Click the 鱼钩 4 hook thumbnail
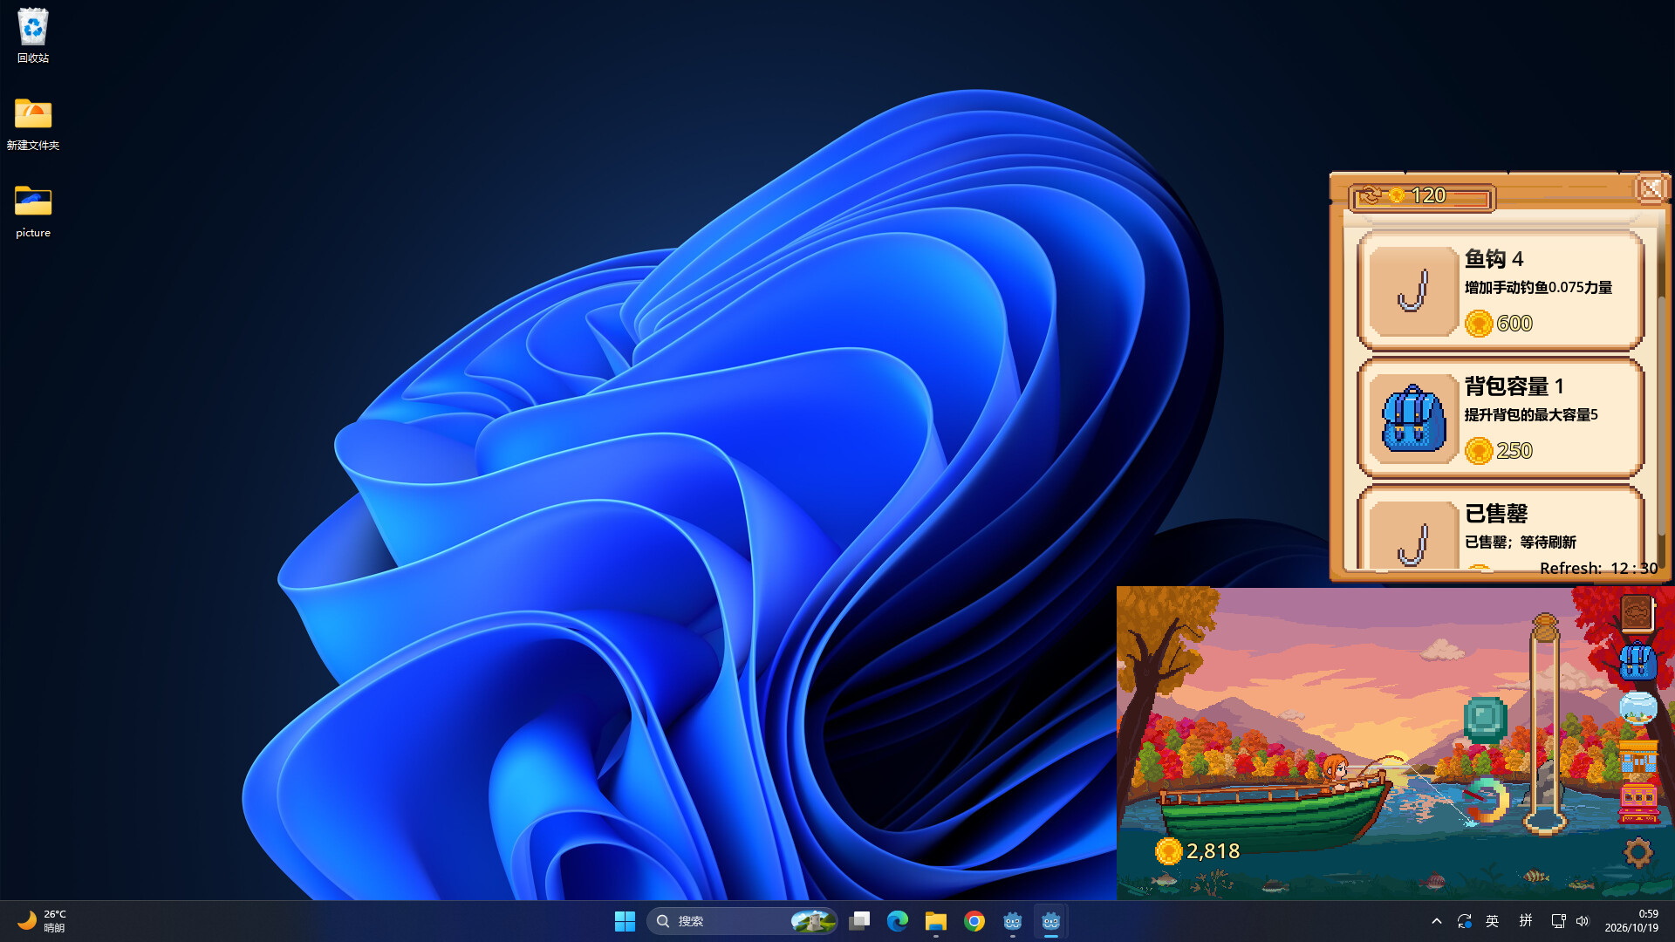This screenshot has height=942, width=1675. click(1412, 291)
